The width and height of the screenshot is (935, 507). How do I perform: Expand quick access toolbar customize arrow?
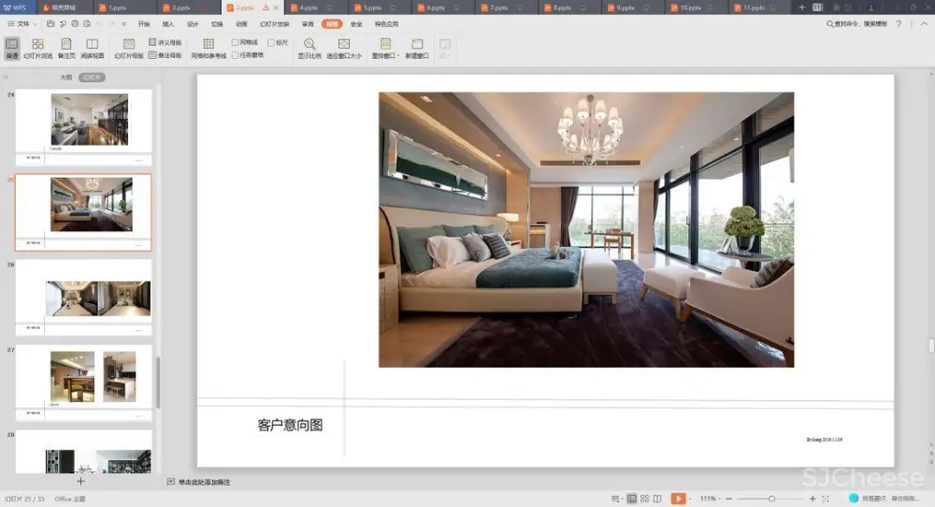(x=123, y=24)
